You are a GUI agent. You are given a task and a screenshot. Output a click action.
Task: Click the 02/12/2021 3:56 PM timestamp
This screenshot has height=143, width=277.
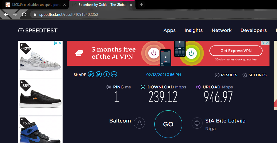pyautogui.click(x=164, y=75)
